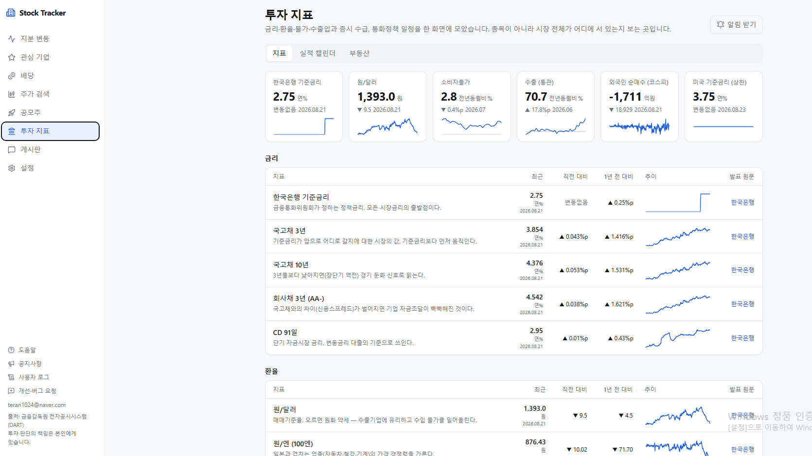Viewport: 812px width, 456px height.
Task: Open 한국은행 source link for 회사채 3년 (AA-)
Action: point(742,304)
